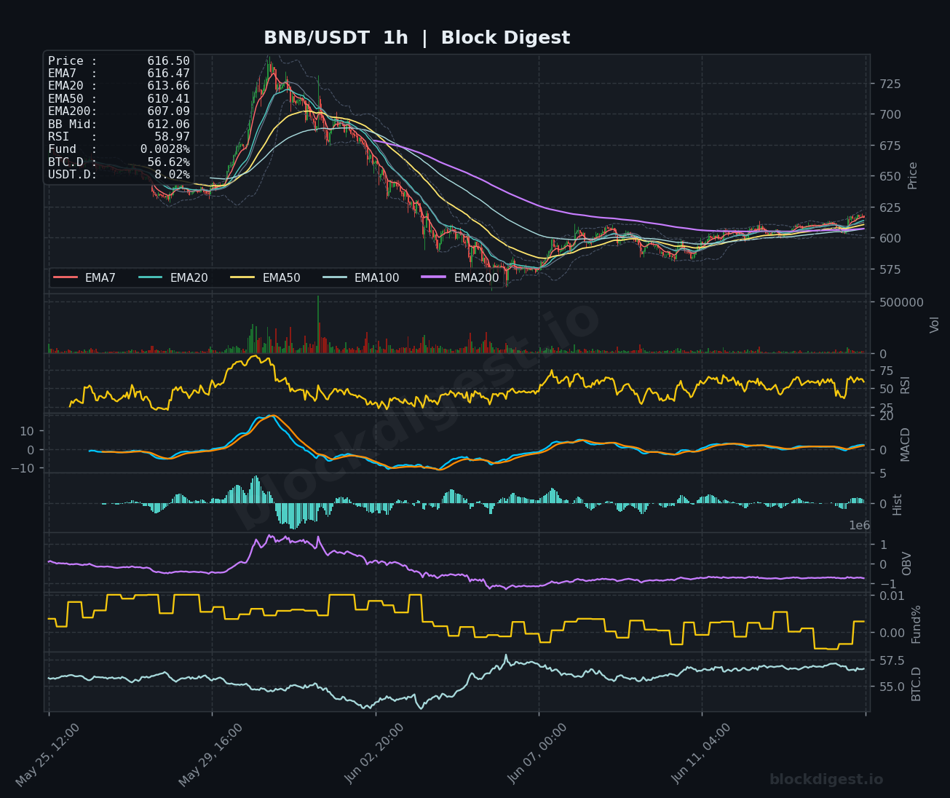Click the EMA200 legend entry
This screenshot has height=798, width=950.
(x=461, y=277)
